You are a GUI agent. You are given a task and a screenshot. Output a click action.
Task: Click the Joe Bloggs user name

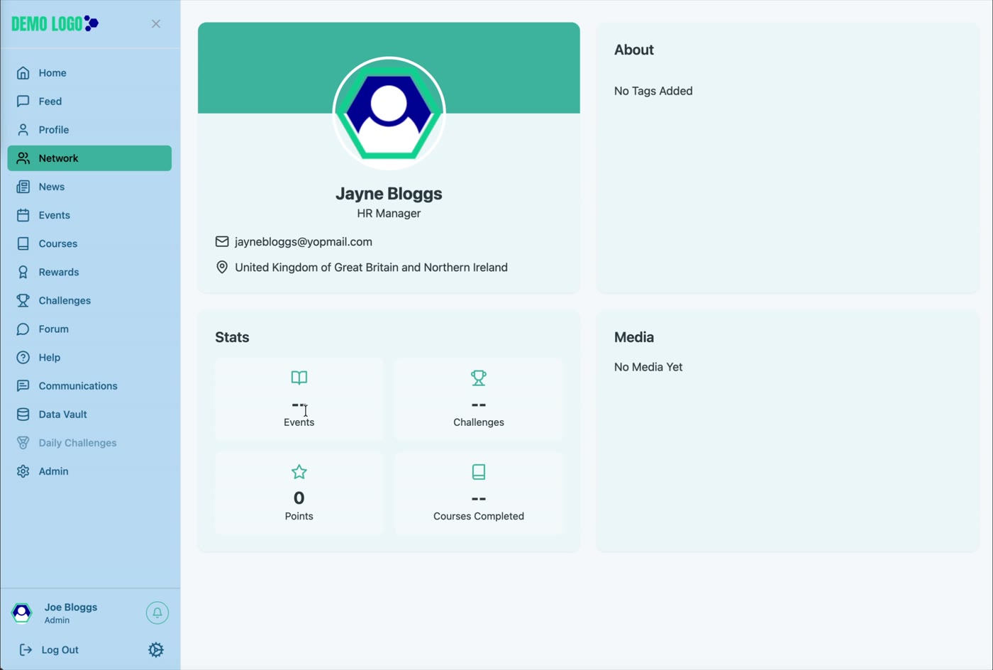(x=71, y=607)
